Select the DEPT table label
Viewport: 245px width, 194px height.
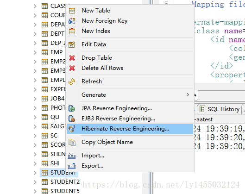pos(57,34)
